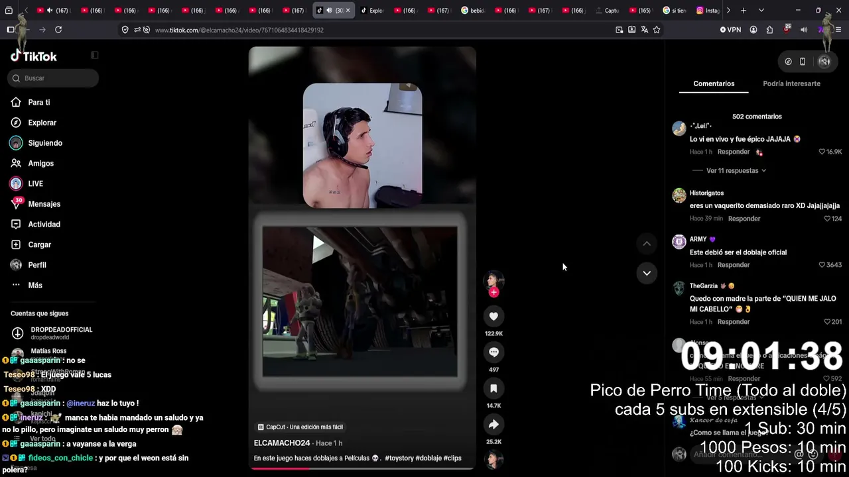This screenshot has height=477, width=849.
Task: Switch to the Comentarios tab
Action: pyautogui.click(x=714, y=83)
